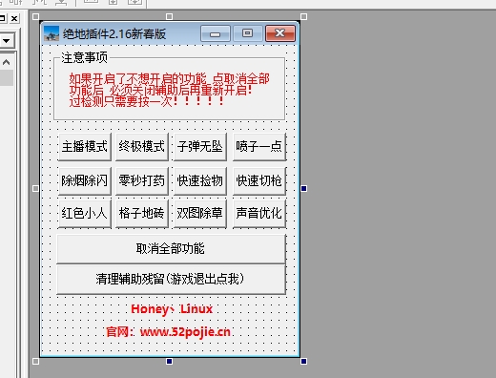The width and height of the screenshot is (496, 378).
Task: Click the 主播模式 button
Action: 85,147
